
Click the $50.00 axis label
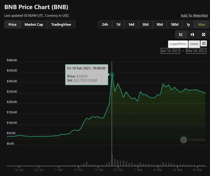[x=11, y=133]
